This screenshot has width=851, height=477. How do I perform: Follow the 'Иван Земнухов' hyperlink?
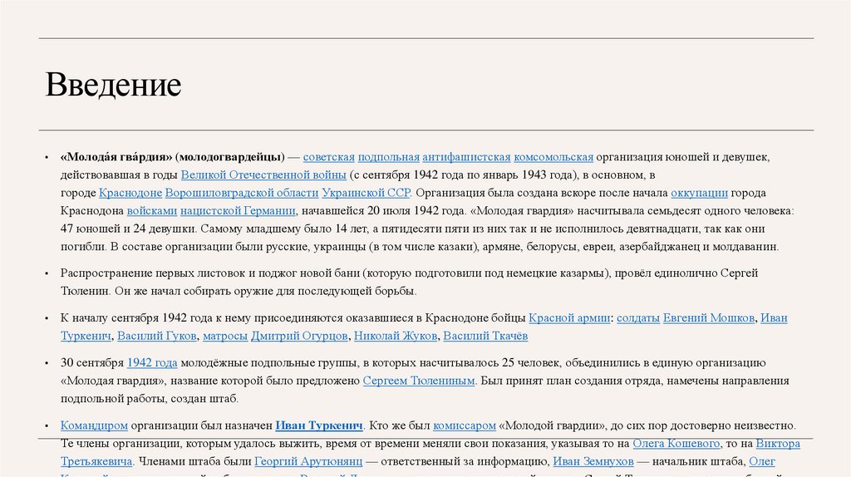pyautogui.click(x=593, y=461)
